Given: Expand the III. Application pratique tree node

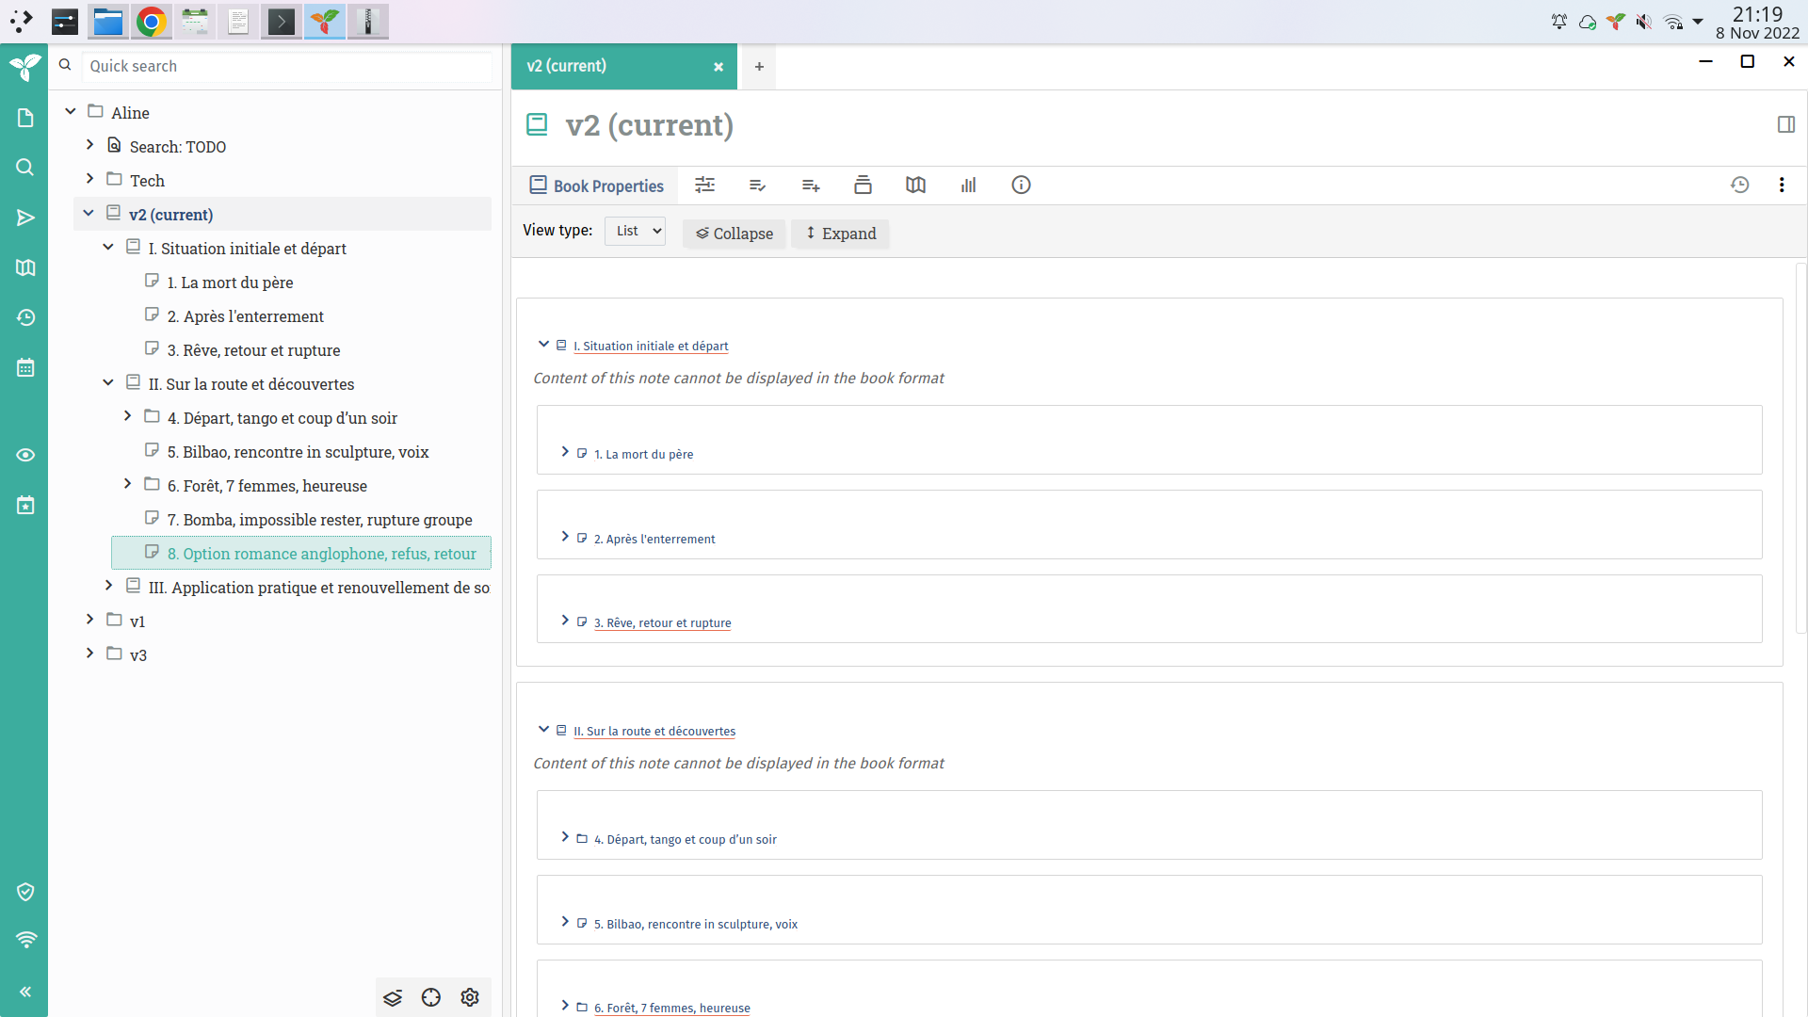Looking at the screenshot, I should [x=108, y=586].
